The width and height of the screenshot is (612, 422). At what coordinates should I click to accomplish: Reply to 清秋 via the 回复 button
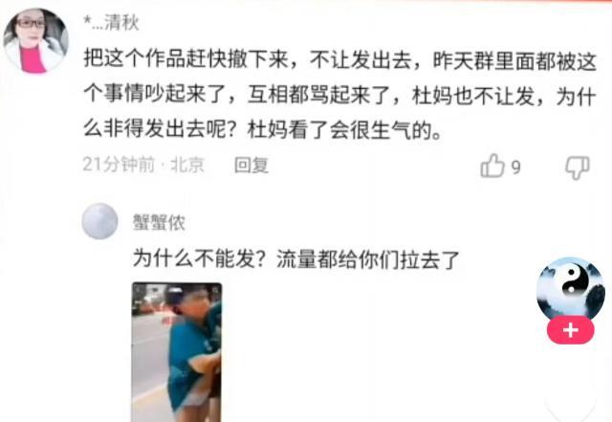tap(251, 165)
